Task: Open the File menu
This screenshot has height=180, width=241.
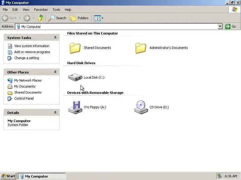Action: tap(5, 10)
